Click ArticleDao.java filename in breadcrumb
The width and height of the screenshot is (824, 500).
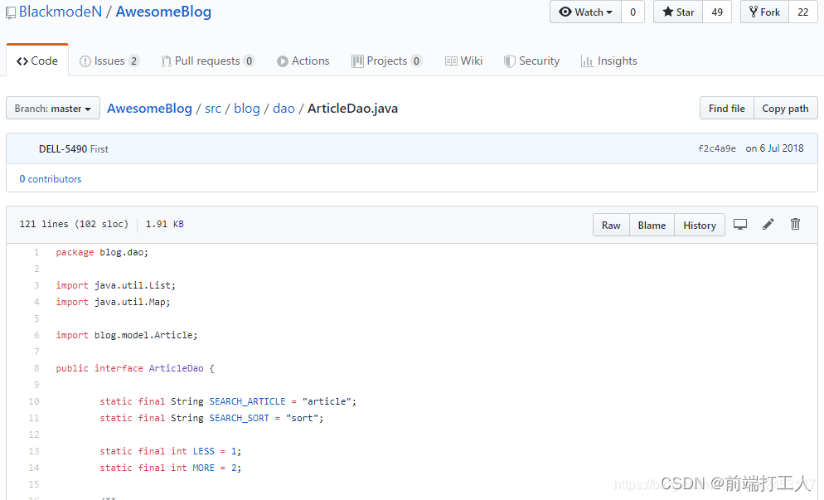click(352, 109)
